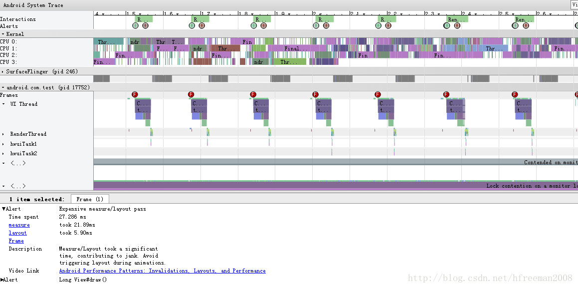Expand the hwuiTask2 track
The image size is (578, 288).
(x=3, y=153)
